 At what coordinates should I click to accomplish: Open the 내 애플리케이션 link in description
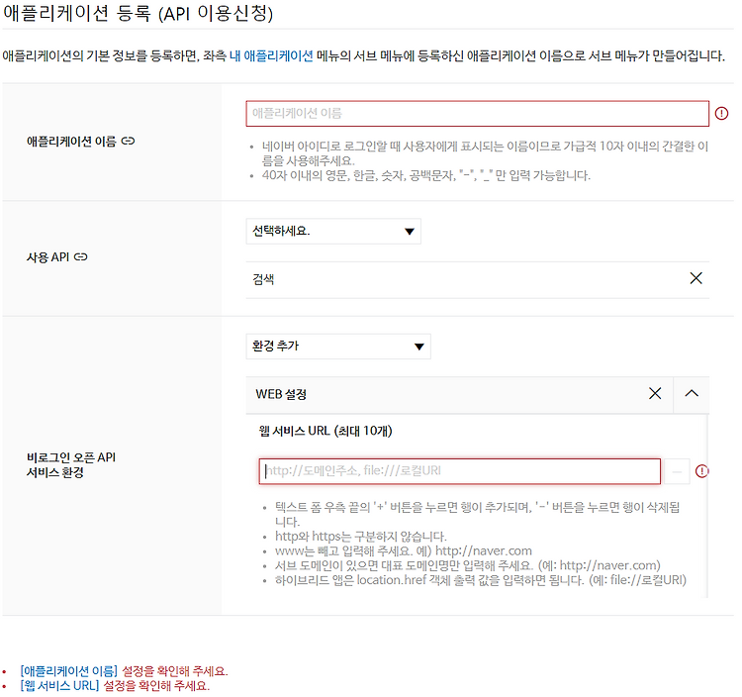click(x=271, y=55)
